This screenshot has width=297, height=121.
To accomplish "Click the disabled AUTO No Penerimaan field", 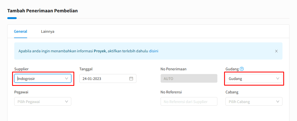I will click(x=189, y=79).
